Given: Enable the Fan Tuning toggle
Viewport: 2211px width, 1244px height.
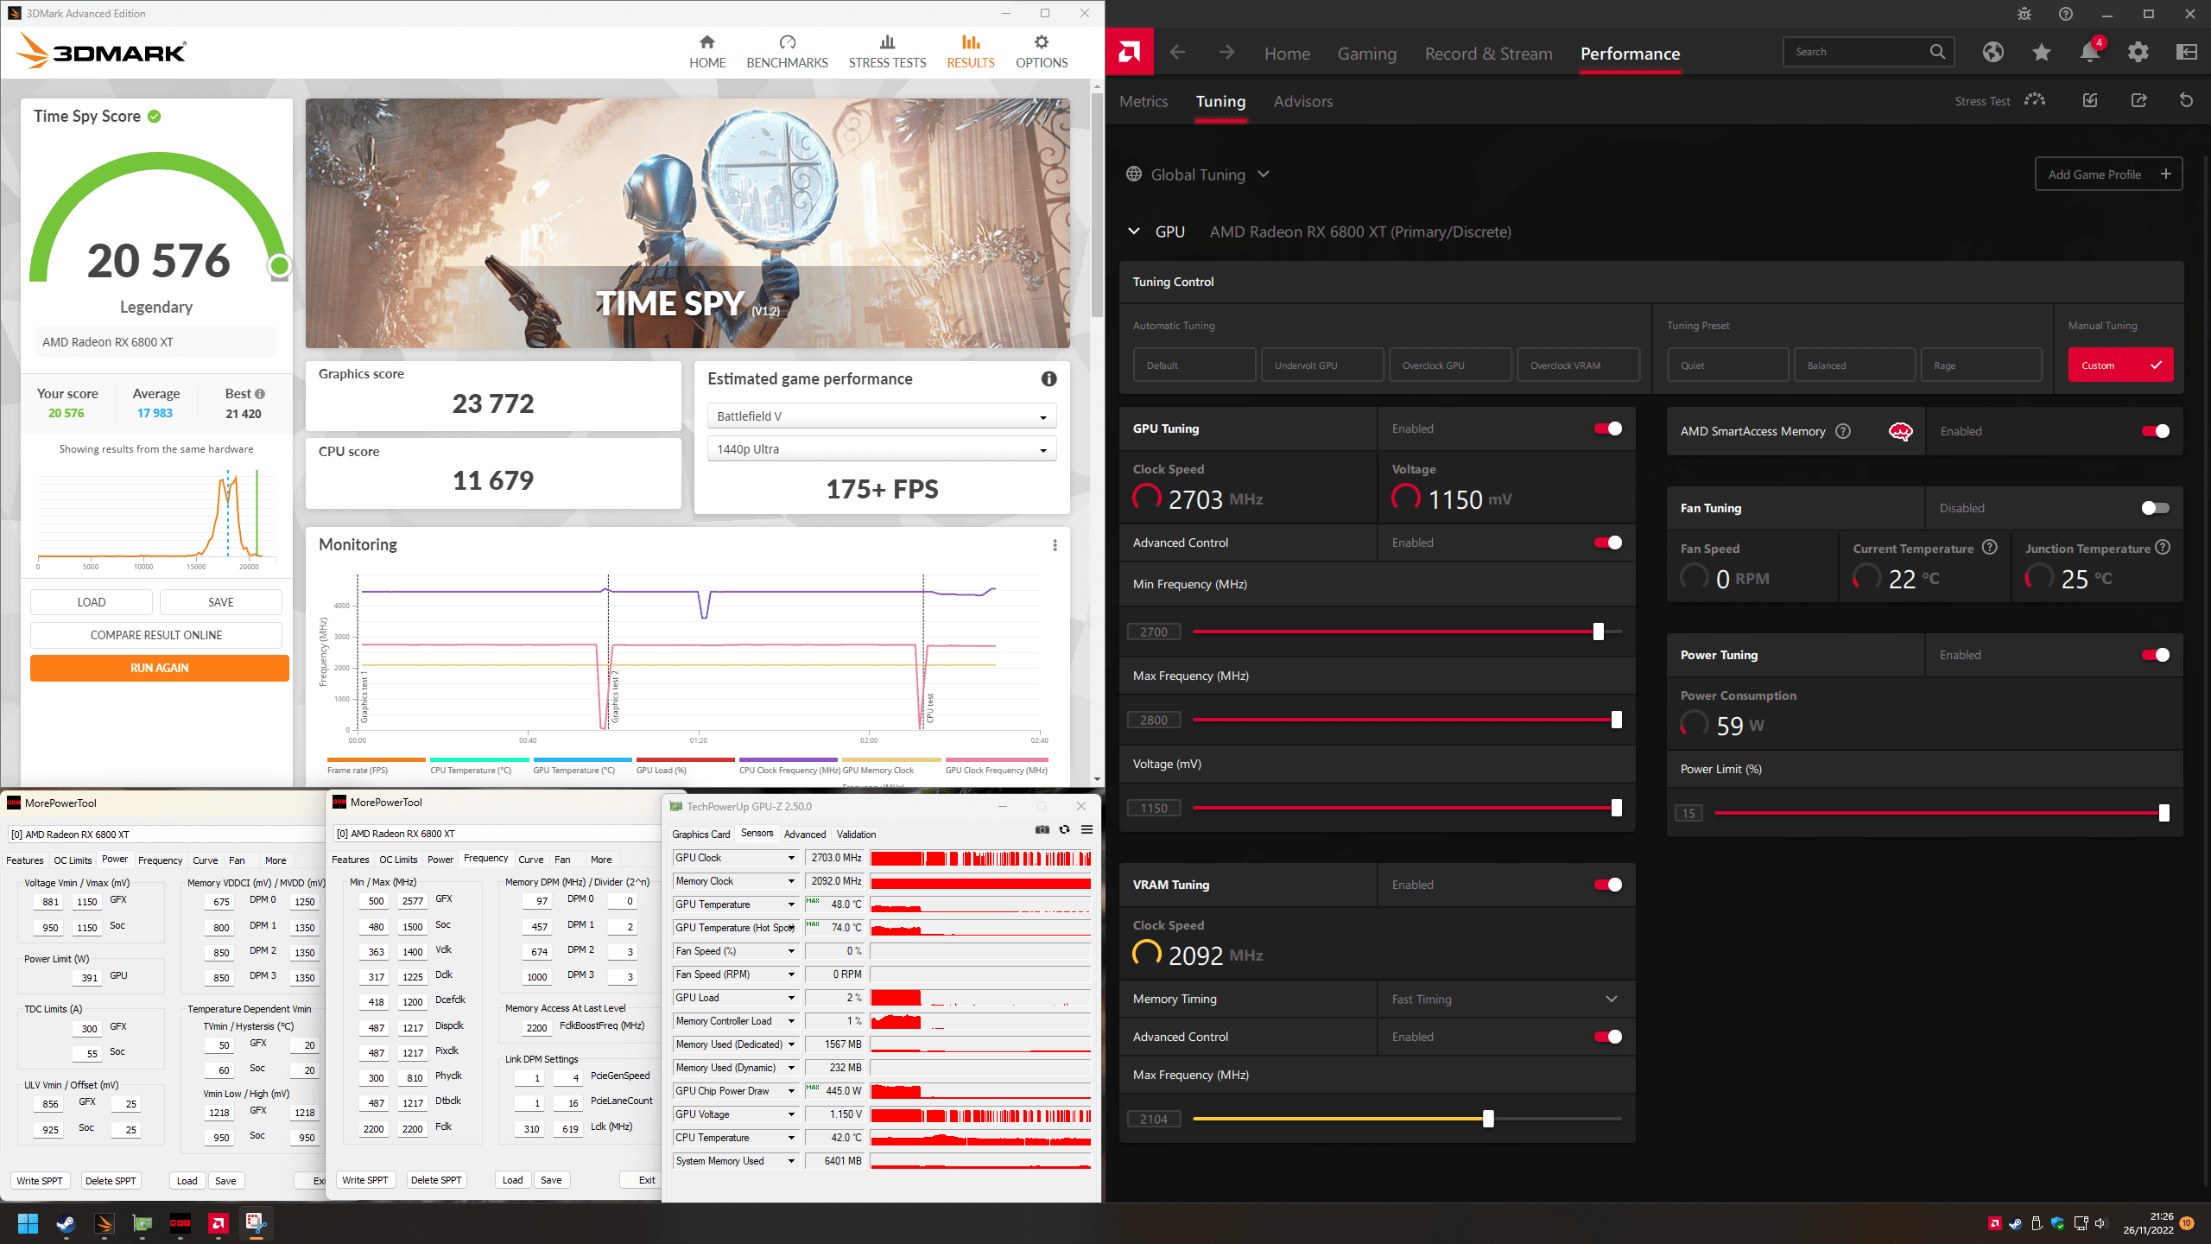Looking at the screenshot, I should point(2154,508).
